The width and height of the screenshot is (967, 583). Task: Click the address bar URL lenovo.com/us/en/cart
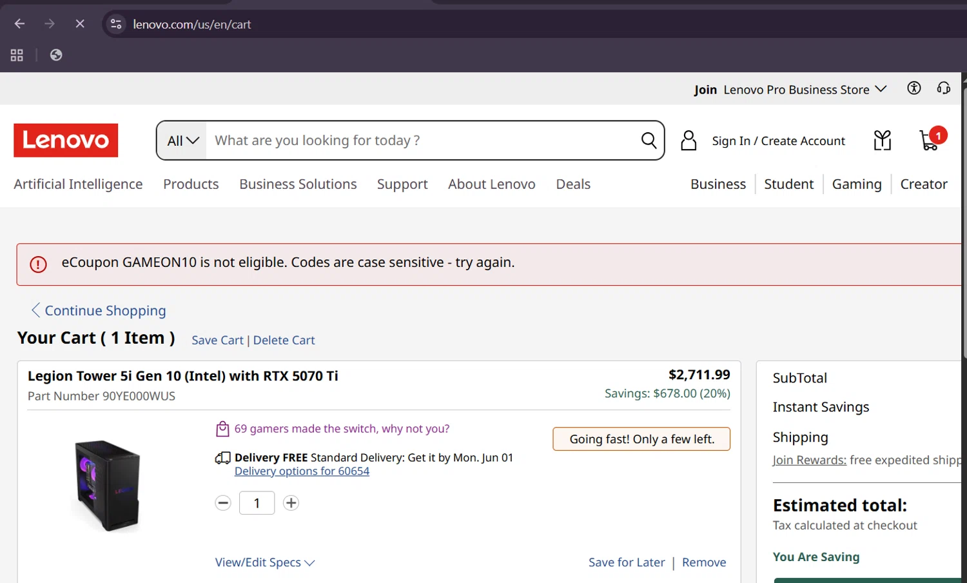191,25
